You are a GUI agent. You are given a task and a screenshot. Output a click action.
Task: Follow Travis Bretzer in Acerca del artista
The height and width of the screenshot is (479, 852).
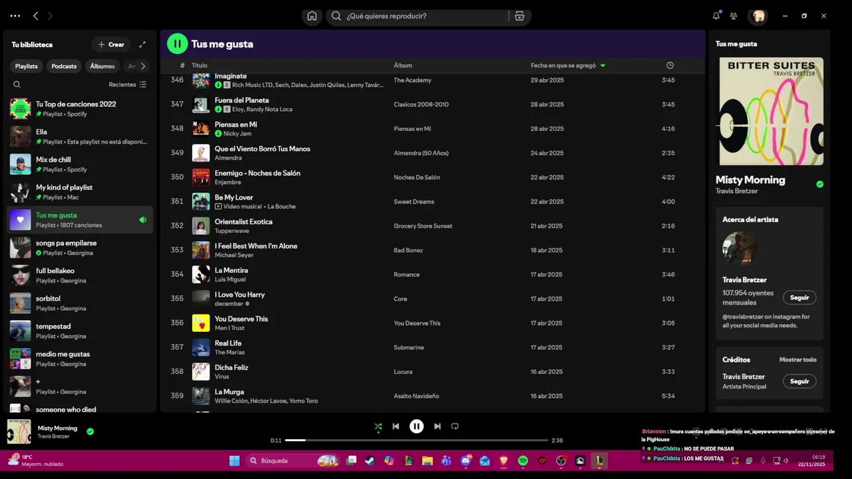click(799, 297)
